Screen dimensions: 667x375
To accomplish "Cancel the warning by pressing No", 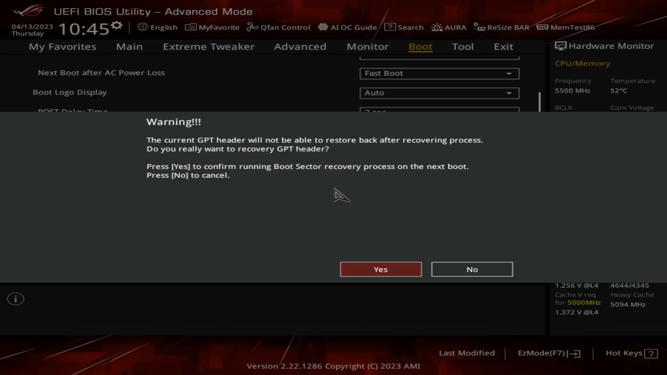I will 472,269.
